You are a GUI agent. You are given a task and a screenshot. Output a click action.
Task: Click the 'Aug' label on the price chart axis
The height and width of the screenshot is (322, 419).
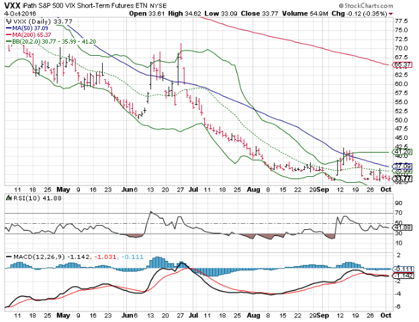tap(253, 190)
